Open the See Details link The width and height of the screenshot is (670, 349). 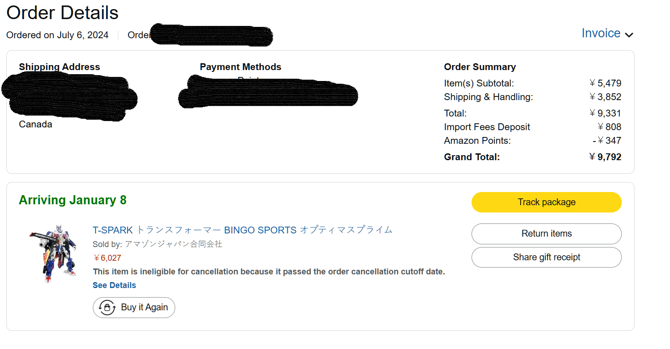point(114,285)
